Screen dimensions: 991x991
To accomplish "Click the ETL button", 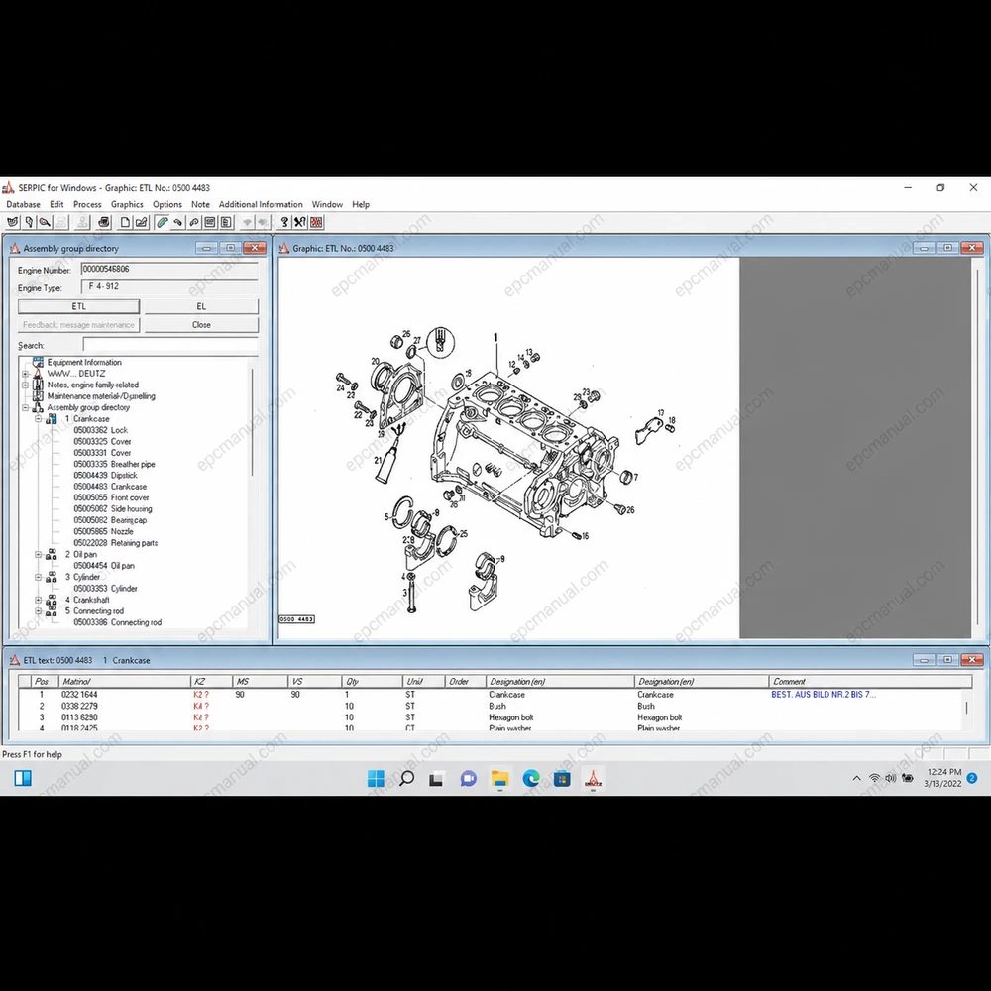I will click(79, 306).
